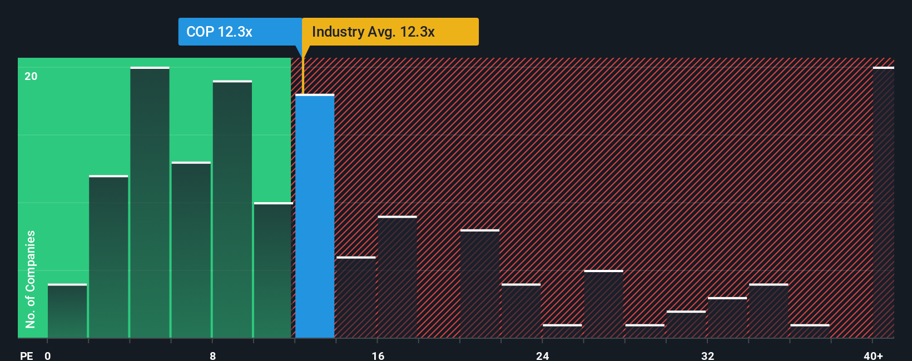Click the "20" y-axis value

31,76
